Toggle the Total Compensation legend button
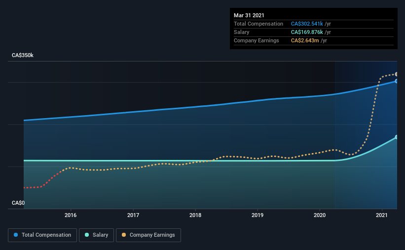 [42, 235]
